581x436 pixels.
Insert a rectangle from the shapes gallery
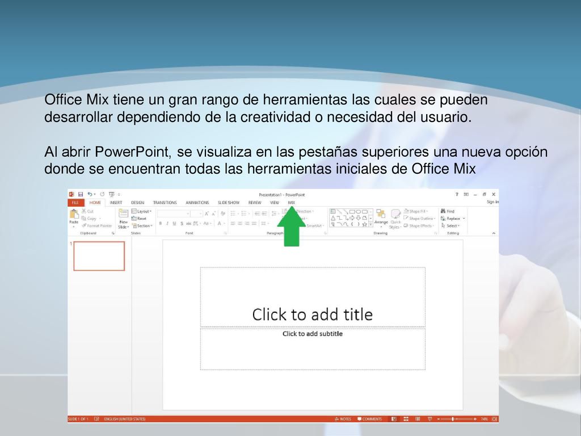pyautogui.click(x=352, y=212)
